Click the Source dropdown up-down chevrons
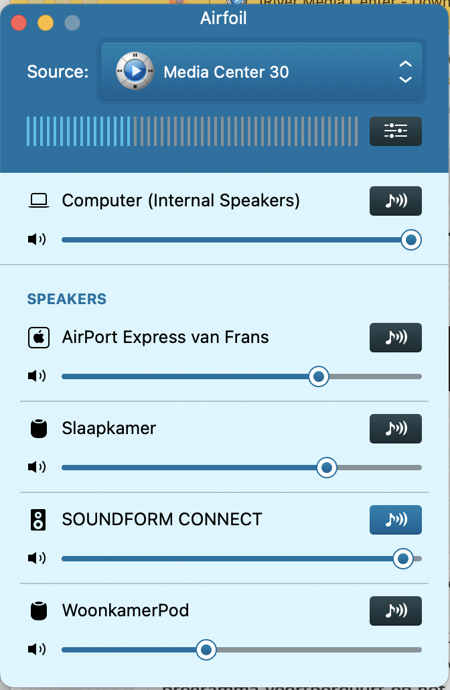The width and height of the screenshot is (450, 690). coord(405,72)
